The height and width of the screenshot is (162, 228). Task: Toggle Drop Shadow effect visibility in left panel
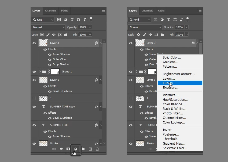click(x=50, y=64)
